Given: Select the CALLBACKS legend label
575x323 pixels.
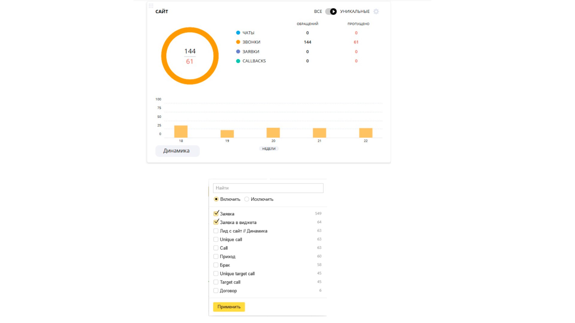Looking at the screenshot, I should 254,61.
